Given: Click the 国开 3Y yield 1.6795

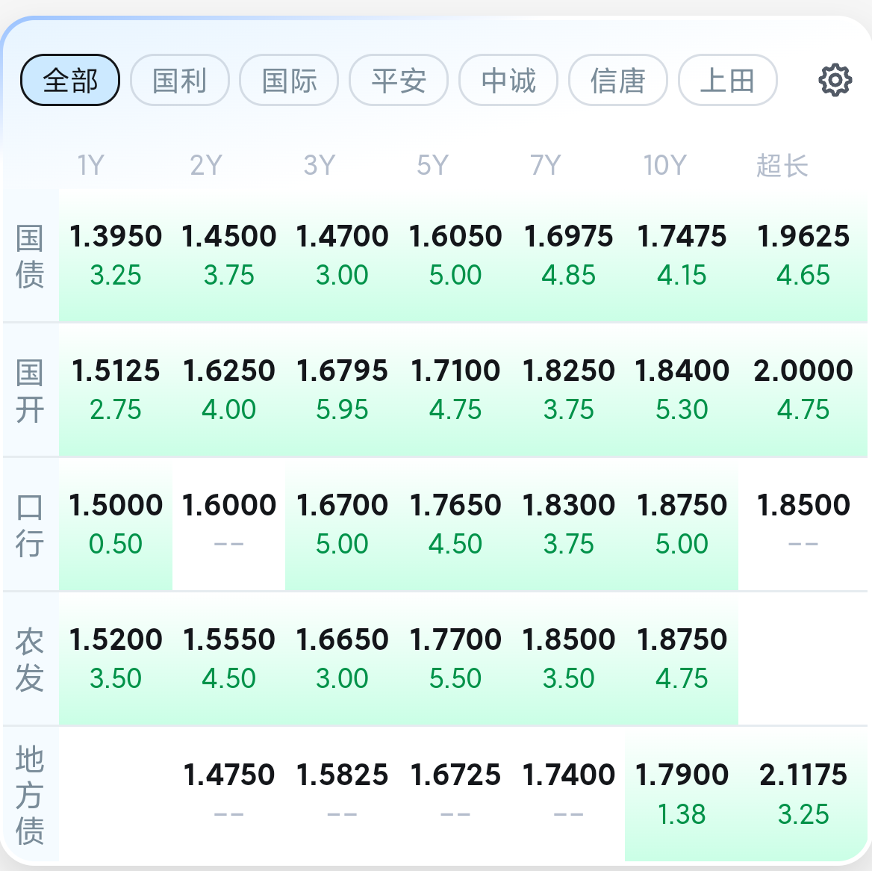Looking at the screenshot, I should tap(342, 371).
